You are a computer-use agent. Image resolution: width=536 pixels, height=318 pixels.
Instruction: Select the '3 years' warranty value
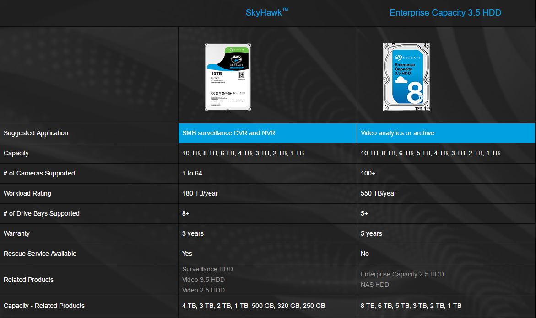193,234
